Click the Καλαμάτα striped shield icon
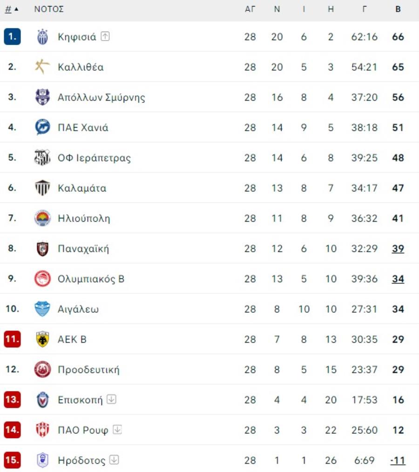419x472 pixels. [x=42, y=188]
